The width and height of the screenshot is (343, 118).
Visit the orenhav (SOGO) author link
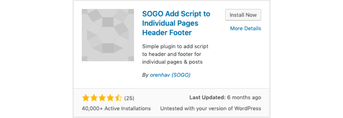170,75
